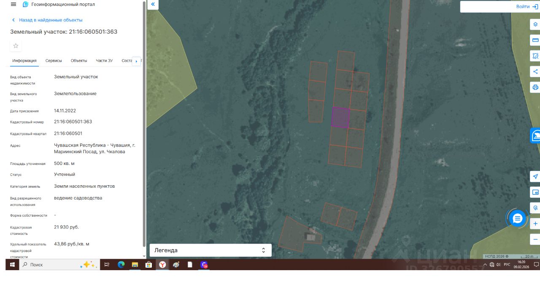Zoom in on the map

coord(535,224)
